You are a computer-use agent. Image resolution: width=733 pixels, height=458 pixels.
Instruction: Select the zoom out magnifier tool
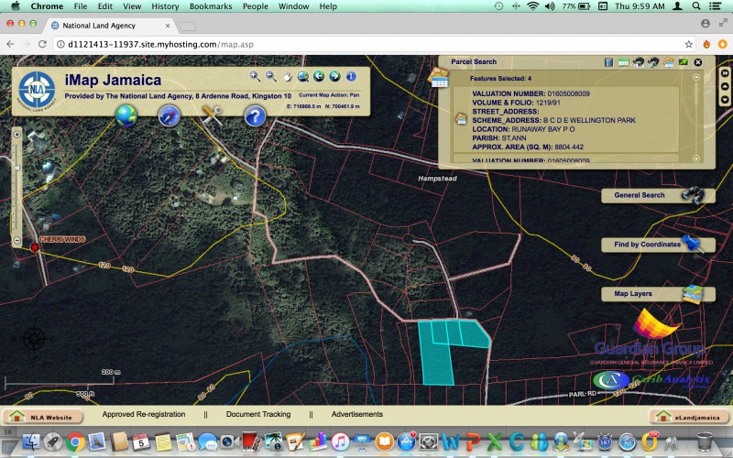pos(270,76)
